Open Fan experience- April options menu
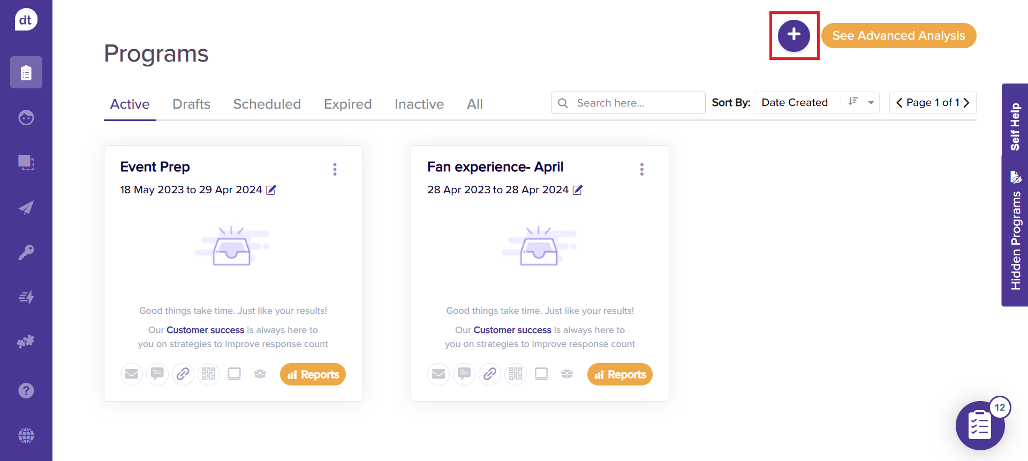Screen dimensions: 1028x461 642,169
